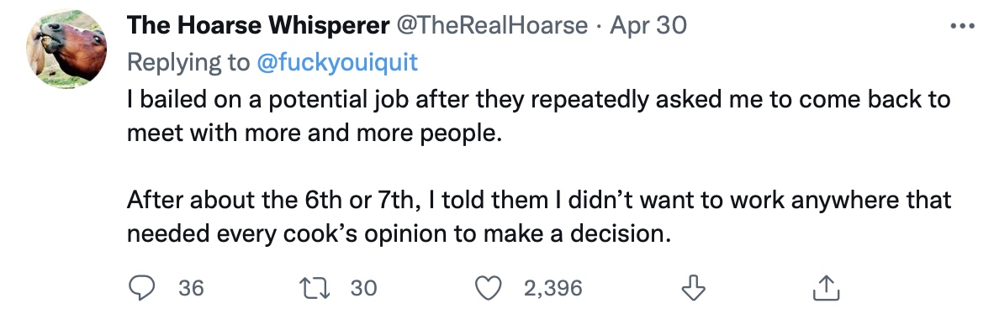994x314 pixels.
Task: Open the Apr 30 timestamp link
Action: pos(648,25)
